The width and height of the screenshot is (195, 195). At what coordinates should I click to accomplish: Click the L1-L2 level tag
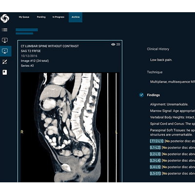pos(156,148)
